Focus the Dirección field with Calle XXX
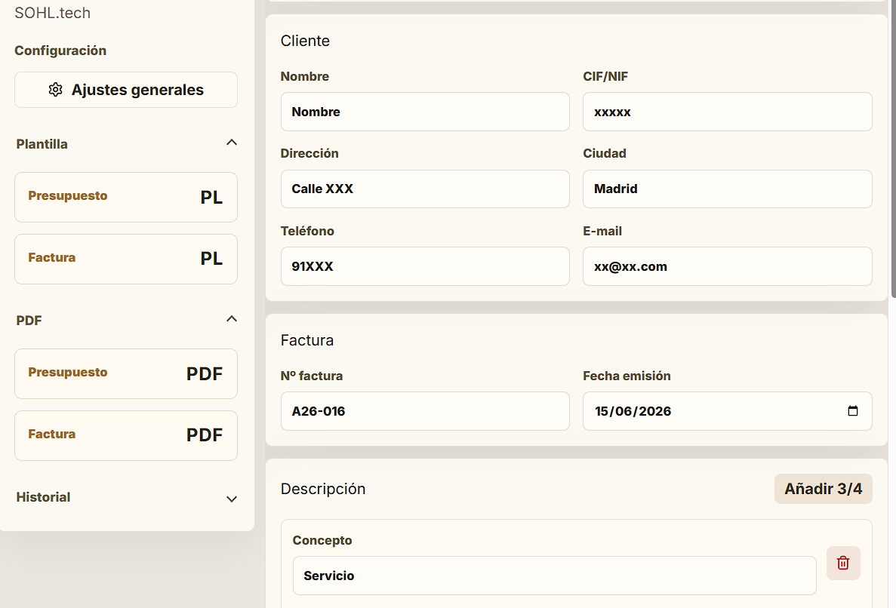 pyautogui.click(x=425, y=189)
